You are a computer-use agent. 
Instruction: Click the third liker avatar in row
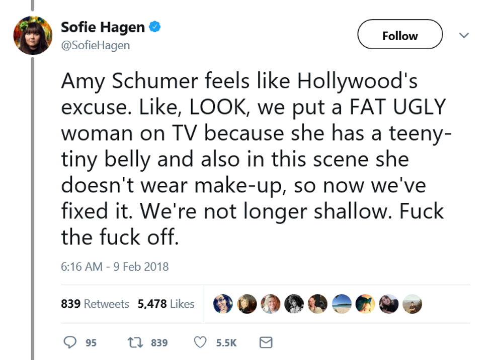tap(270, 304)
